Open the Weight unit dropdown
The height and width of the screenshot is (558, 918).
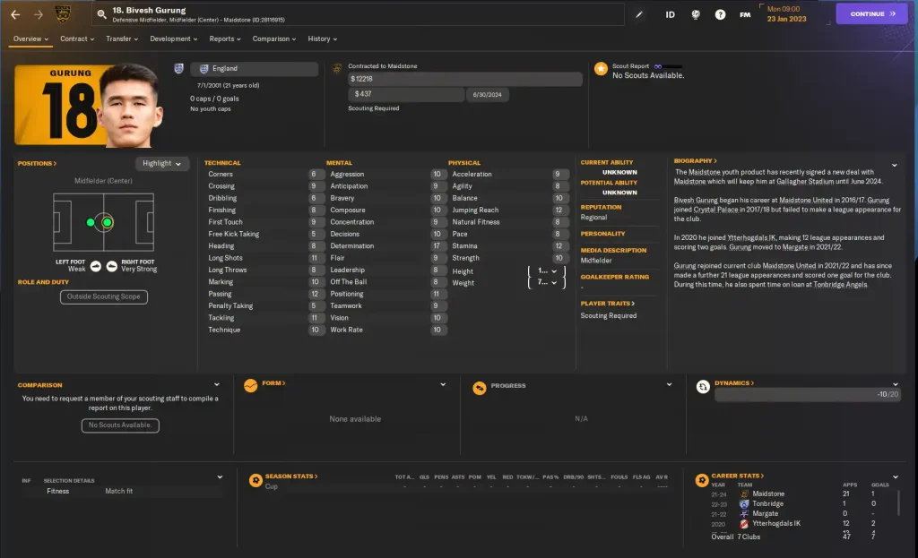[x=547, y=282]
